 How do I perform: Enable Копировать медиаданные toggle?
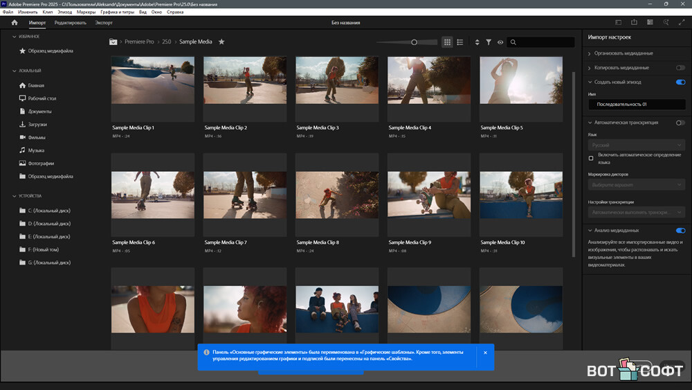(680, 68)
